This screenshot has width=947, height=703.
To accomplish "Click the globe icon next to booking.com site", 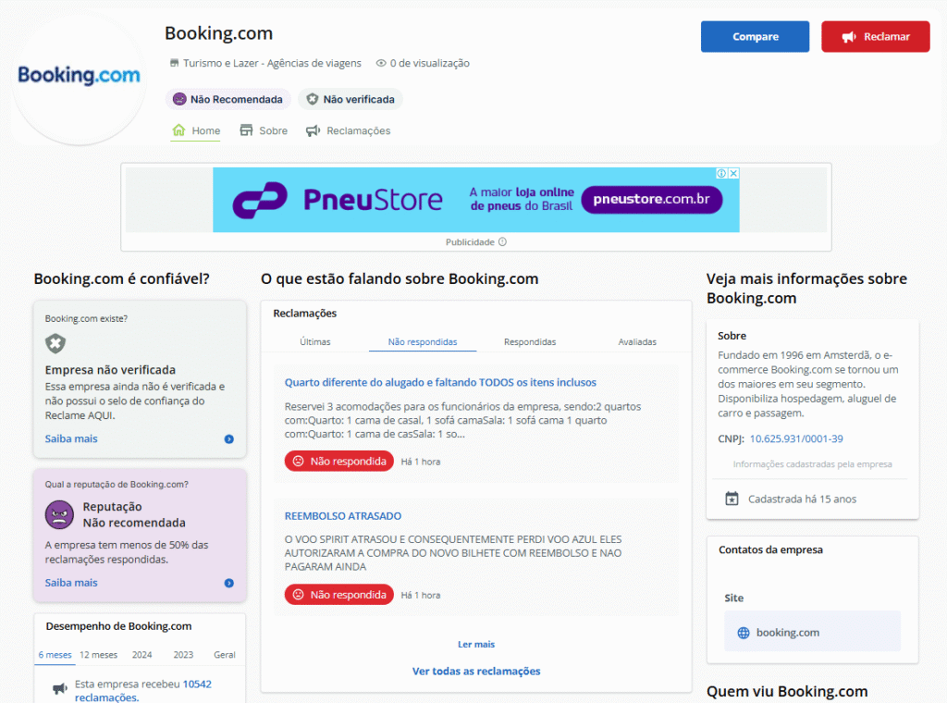I will (x=744, y=633).
